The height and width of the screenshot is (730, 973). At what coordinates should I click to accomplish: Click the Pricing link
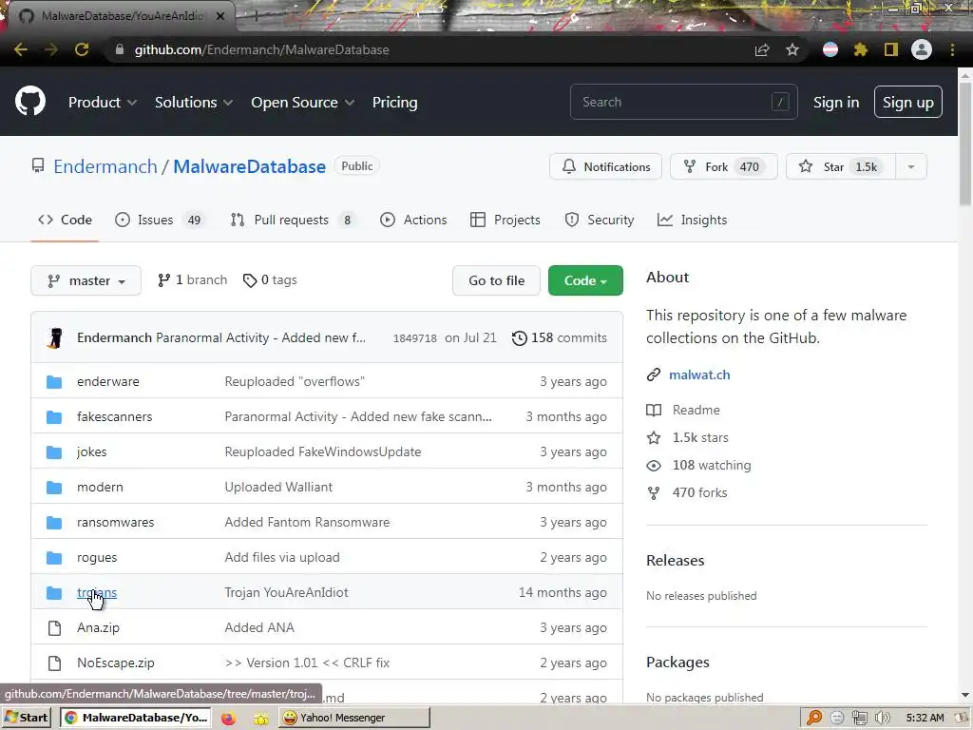click(394, 103)
